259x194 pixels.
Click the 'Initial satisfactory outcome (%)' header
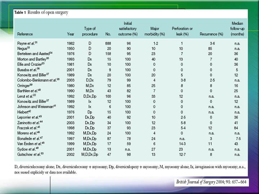128,29
